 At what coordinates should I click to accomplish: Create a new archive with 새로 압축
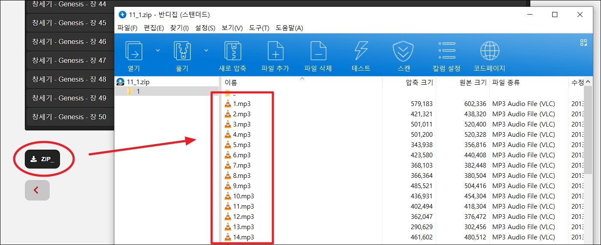[x=232, y=56]
